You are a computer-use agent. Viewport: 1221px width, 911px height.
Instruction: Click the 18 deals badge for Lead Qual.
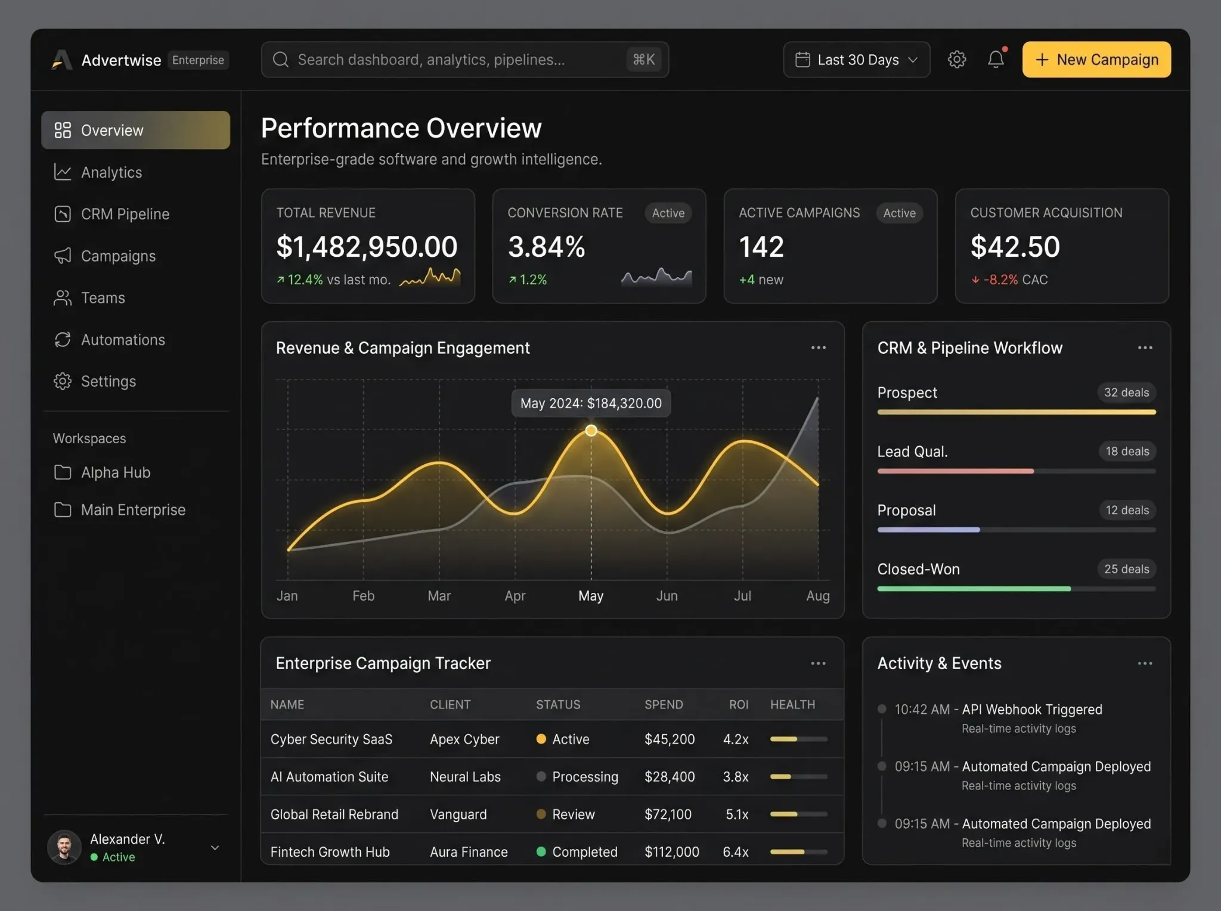coord(1127,452)
